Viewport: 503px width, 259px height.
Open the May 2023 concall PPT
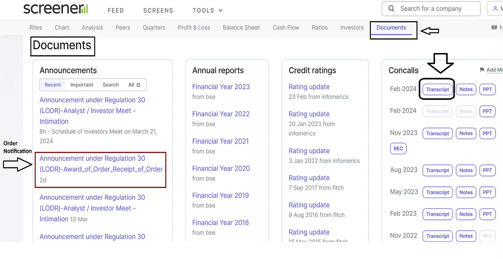pos(487,192)
